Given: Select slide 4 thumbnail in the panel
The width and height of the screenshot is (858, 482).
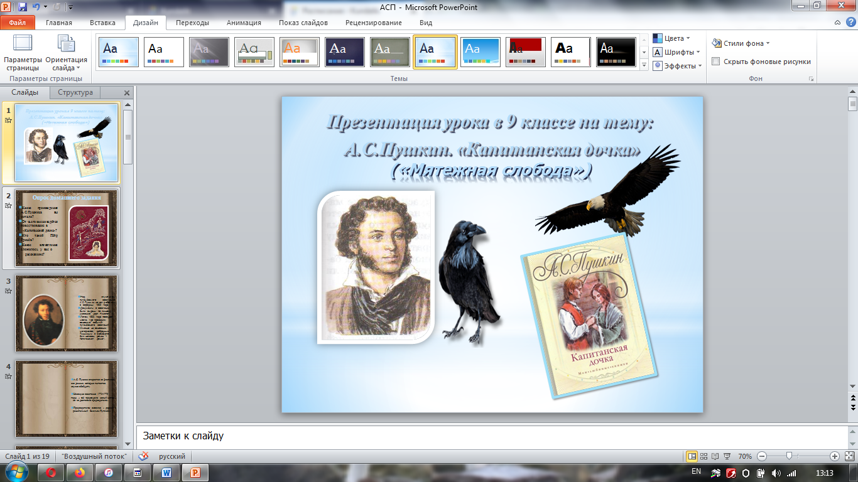Looking at the screenshot, I should pyautogui.click(x=66, y=399).
